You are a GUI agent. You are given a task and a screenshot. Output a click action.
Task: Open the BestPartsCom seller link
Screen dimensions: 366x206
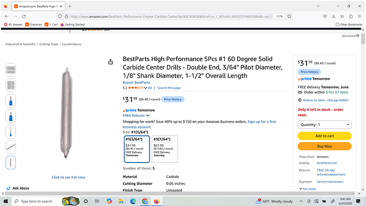pos(327,163)
